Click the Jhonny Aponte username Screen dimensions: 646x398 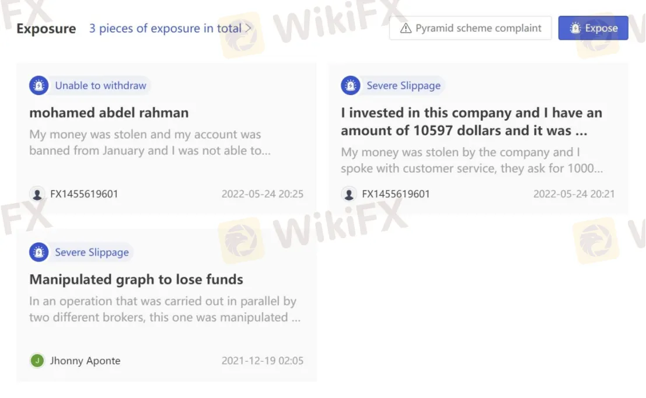(x=85, y=361)
